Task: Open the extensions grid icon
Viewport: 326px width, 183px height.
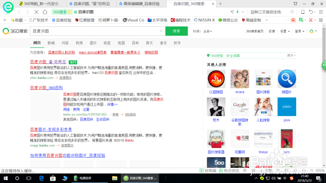Action: point(321,20)
